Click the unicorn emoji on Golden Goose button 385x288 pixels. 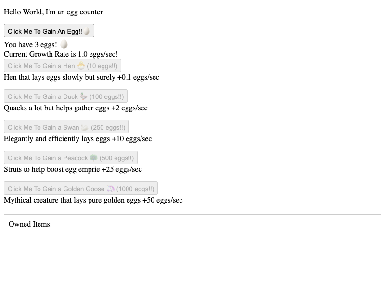pyautogui.click(x=111, y=189)
